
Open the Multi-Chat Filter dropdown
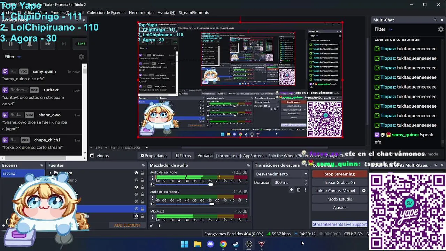point(383,29)
